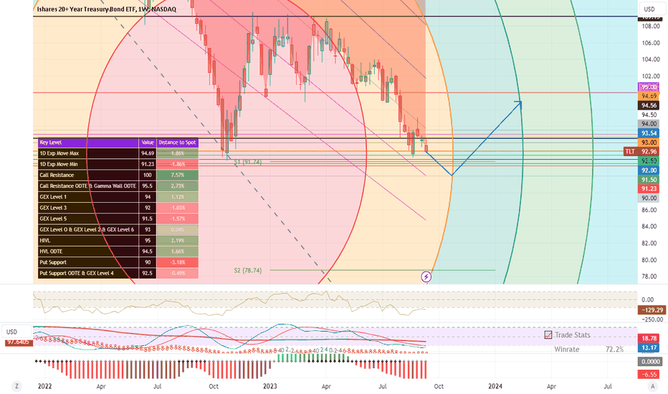Click the dark 94.56 price label
Image resolution: width=668 pixels, height=394 pixels.
click(x=649, y=105)
